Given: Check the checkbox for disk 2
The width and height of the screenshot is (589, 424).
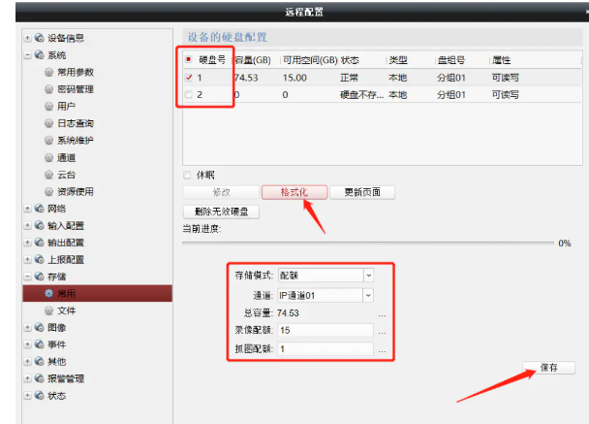Looking at the screenshot, I should point(189,95).
